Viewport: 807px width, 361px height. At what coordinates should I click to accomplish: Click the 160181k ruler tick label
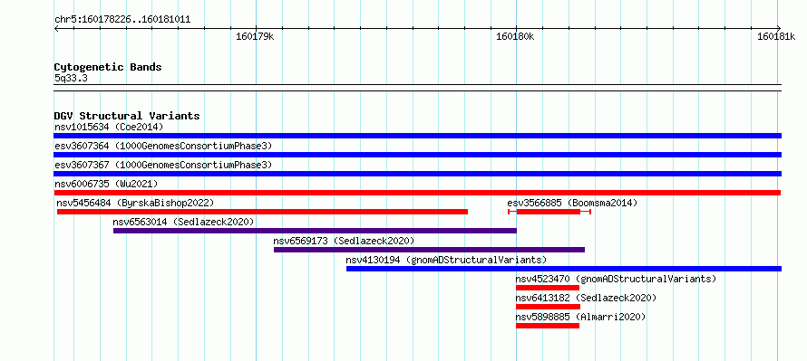[776, 36]
